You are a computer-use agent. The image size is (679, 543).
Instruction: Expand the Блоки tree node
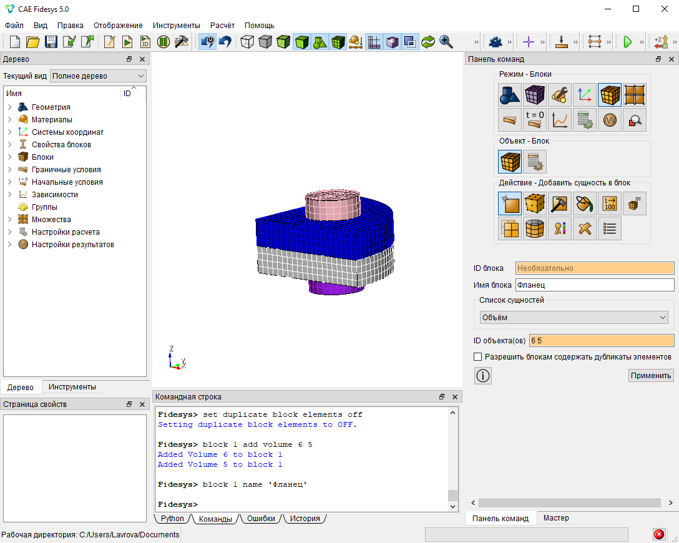click(9, 157)
